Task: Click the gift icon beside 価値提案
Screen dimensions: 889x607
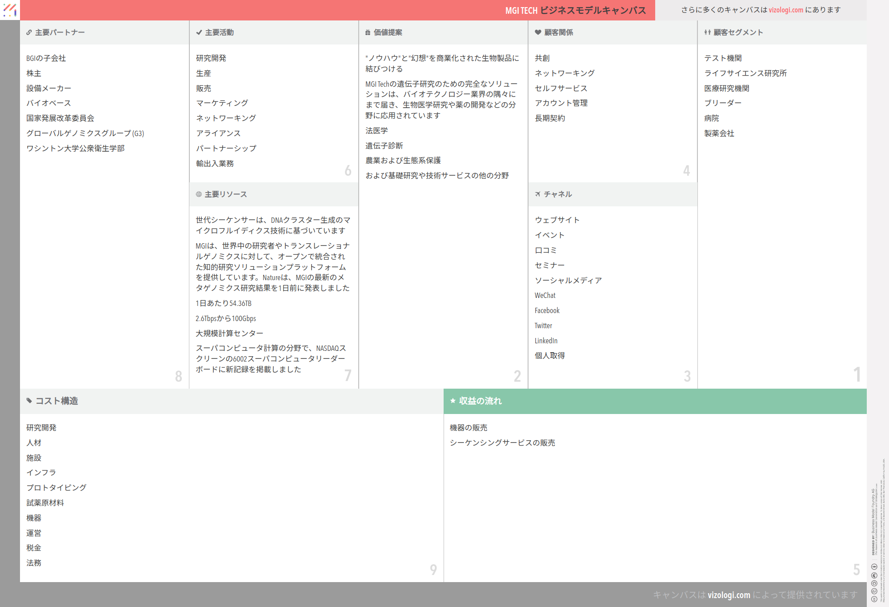Action: click(368, 32)
